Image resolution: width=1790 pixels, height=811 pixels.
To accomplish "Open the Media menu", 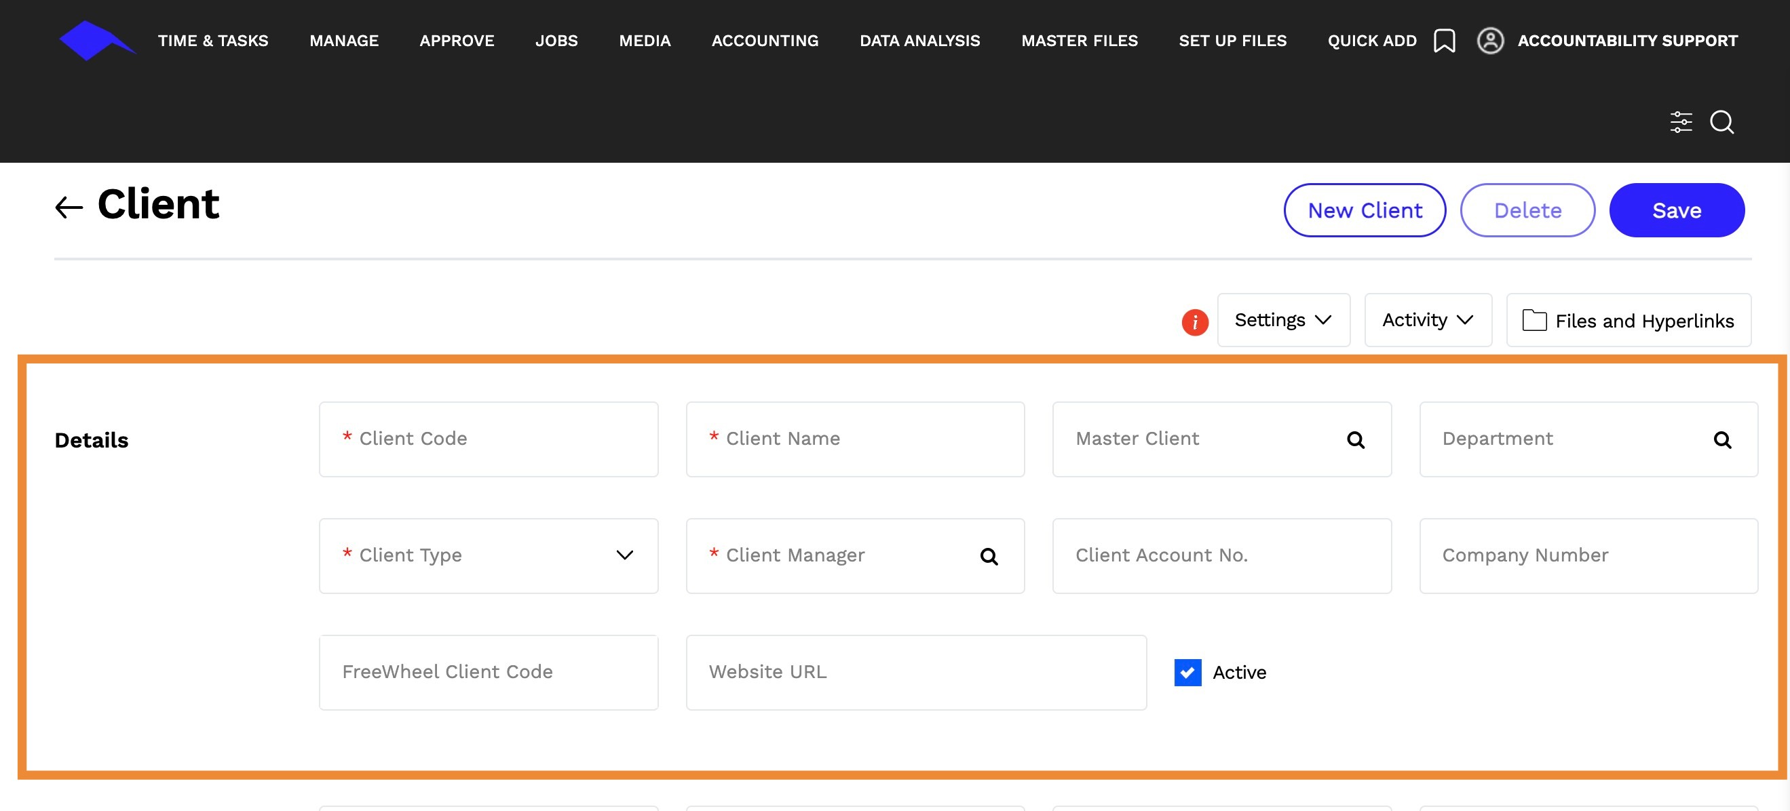I will [x=644, y=41].
